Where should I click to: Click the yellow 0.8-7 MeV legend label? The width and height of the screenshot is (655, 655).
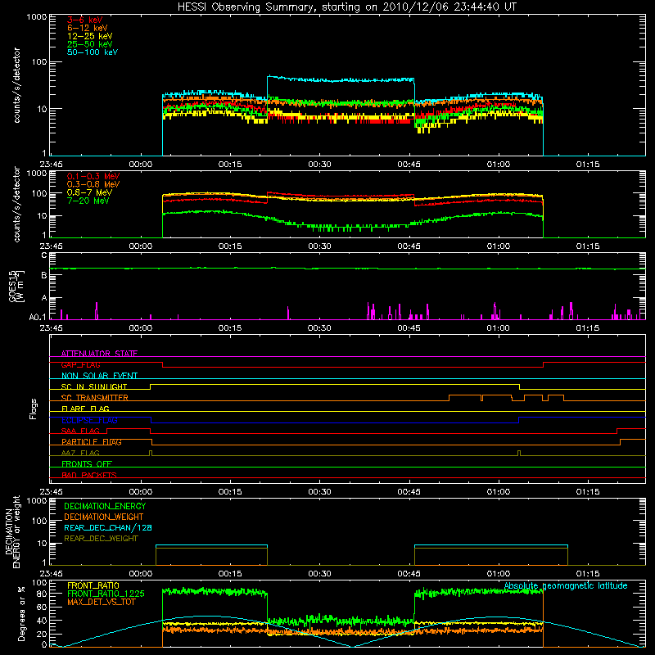click(x=89, y=192)
